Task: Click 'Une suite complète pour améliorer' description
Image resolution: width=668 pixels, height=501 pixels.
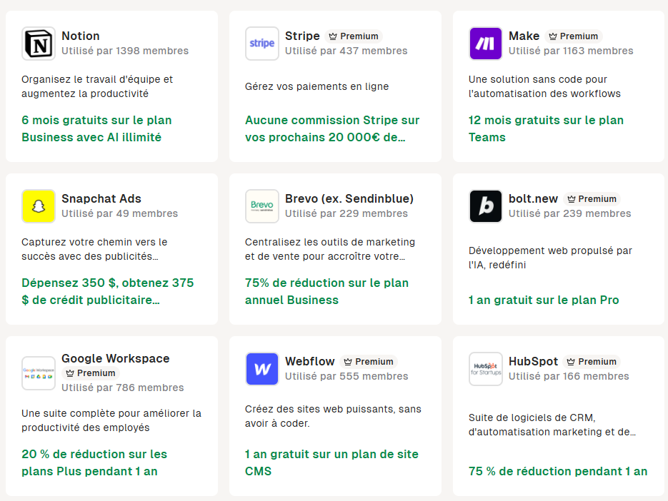Action: click(111, 420)
